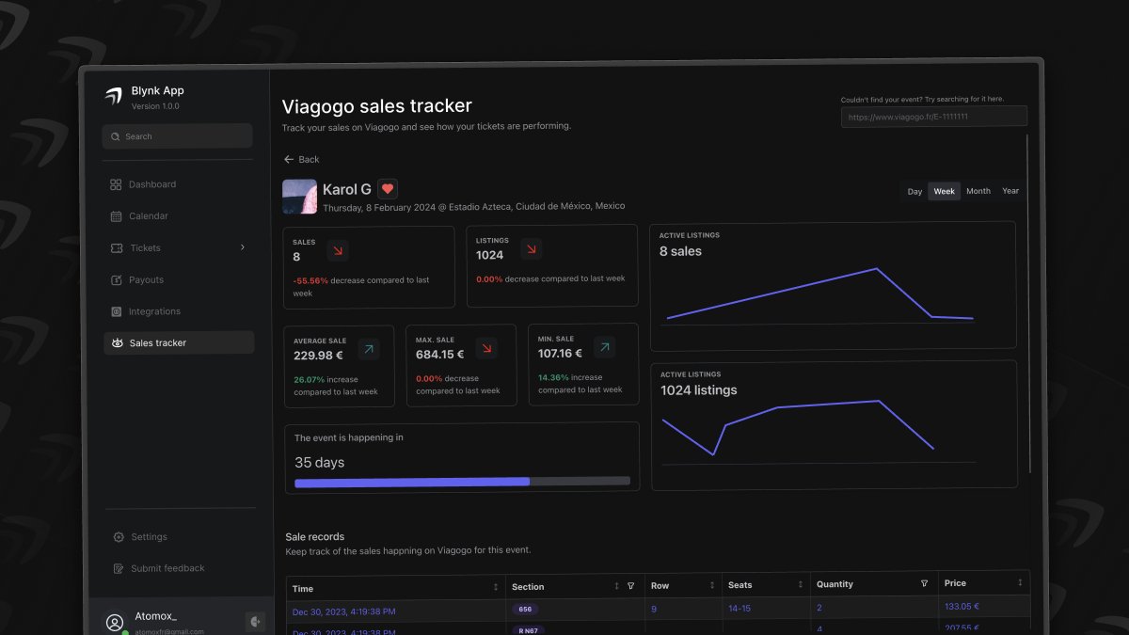The image size is (1129, 635).
Task: Click the '656' section badge
Action: point(525,609)
